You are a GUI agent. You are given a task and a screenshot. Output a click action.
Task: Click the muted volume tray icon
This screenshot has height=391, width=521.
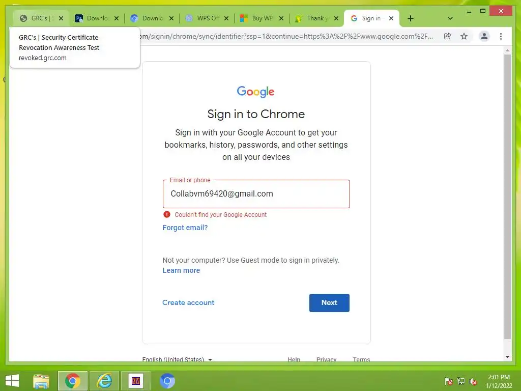click(473, 381)
